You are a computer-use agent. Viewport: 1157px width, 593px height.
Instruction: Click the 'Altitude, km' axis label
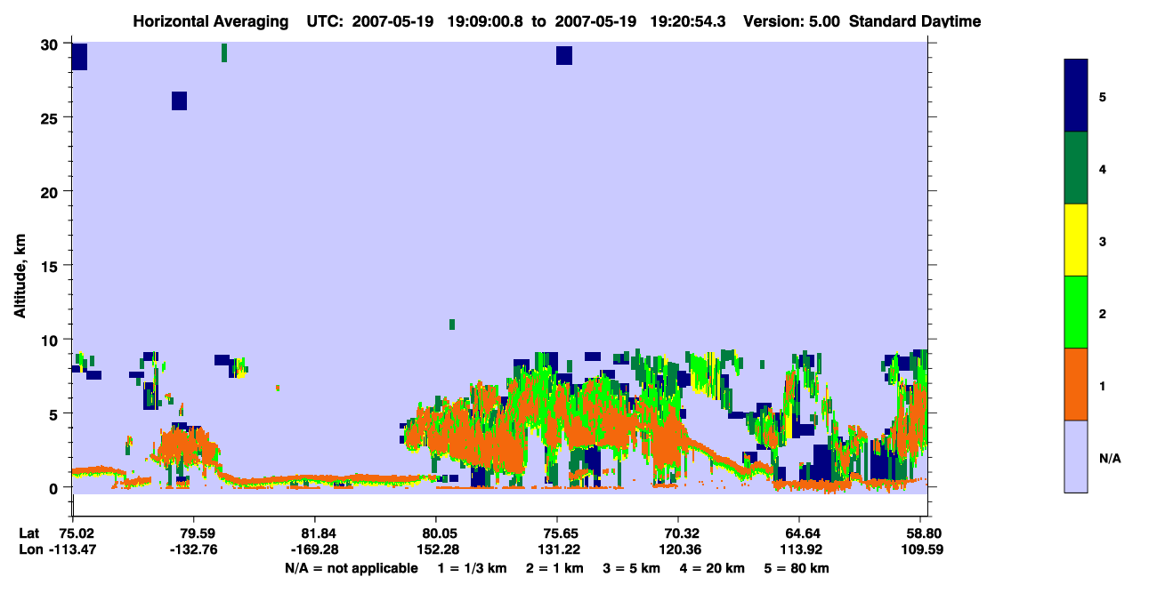pos(20,274)
